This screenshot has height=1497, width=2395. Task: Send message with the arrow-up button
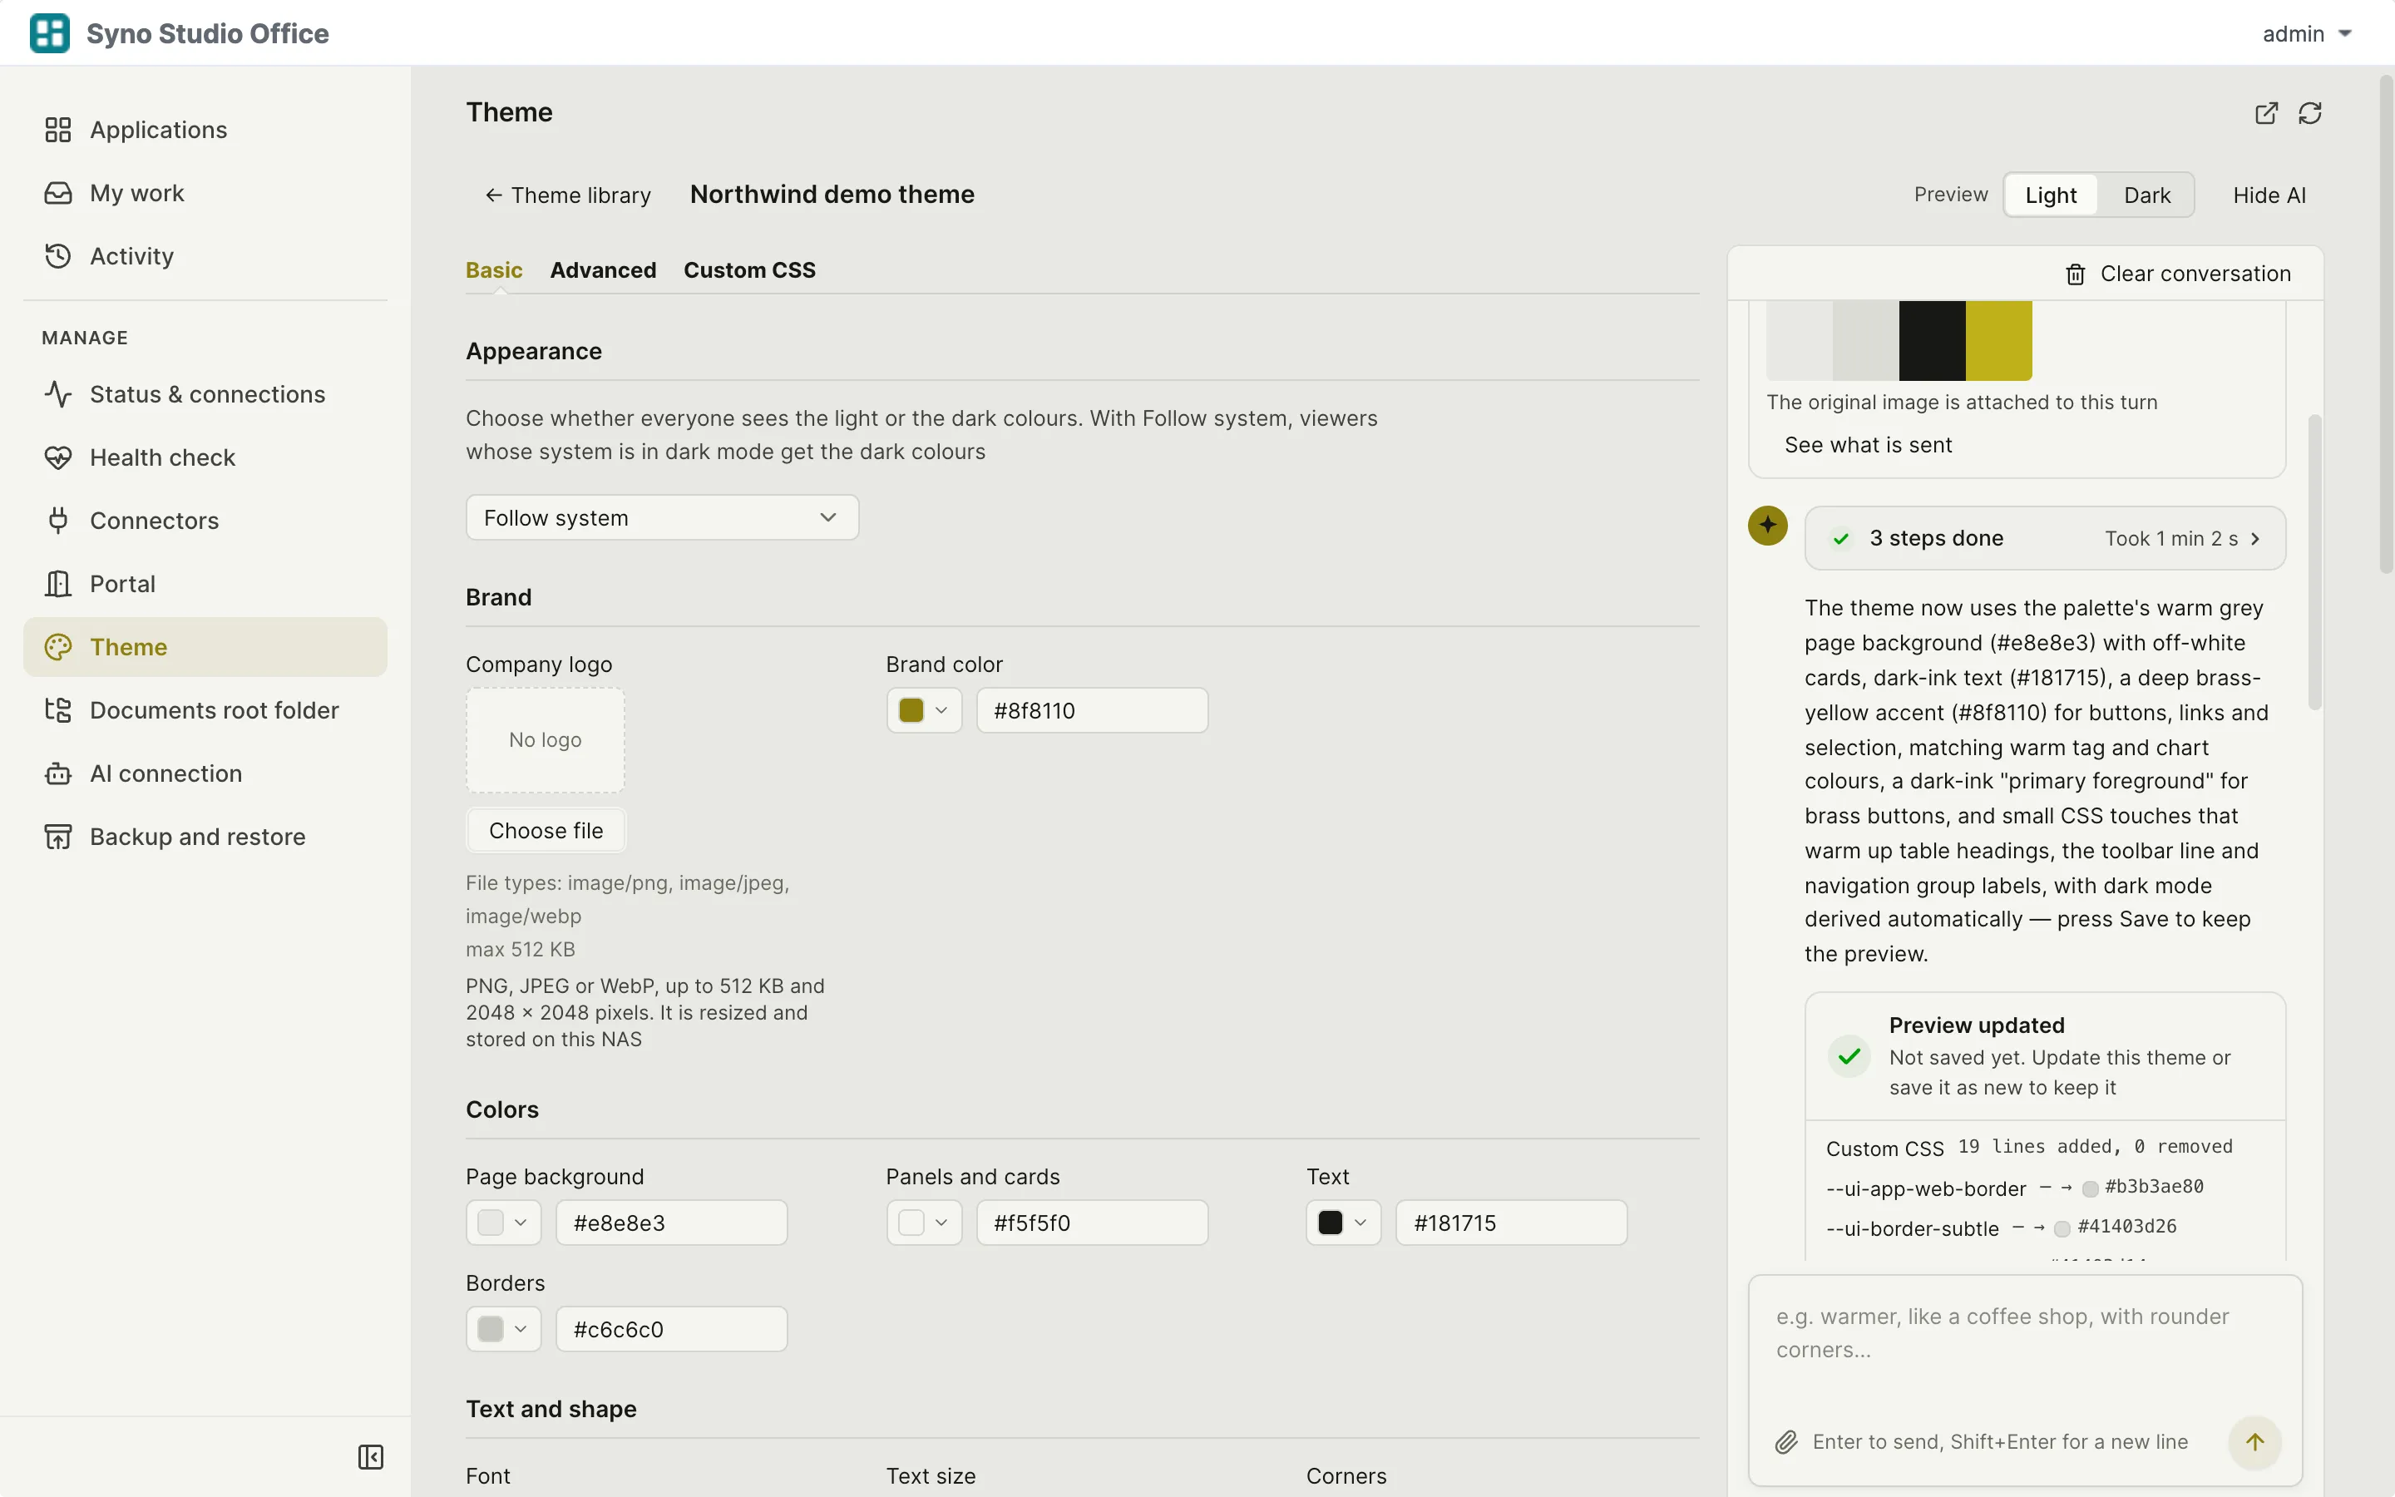click(2254, 1441)
